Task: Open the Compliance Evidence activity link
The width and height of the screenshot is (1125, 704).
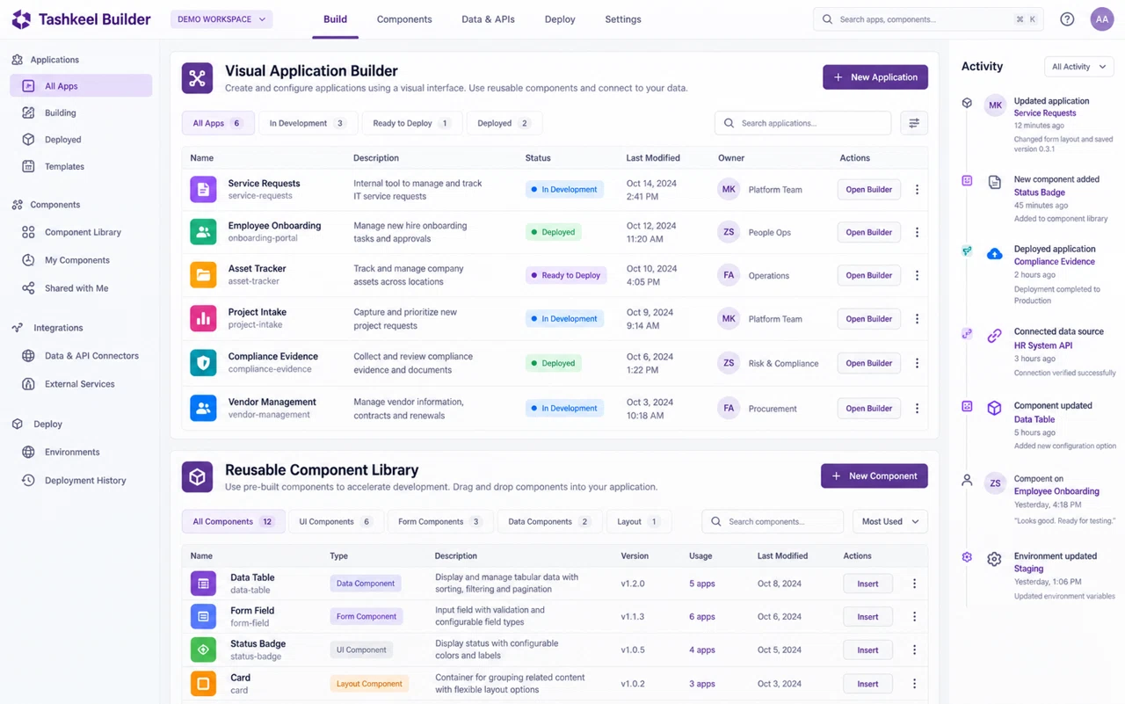Action: (x=1055, y=262)
